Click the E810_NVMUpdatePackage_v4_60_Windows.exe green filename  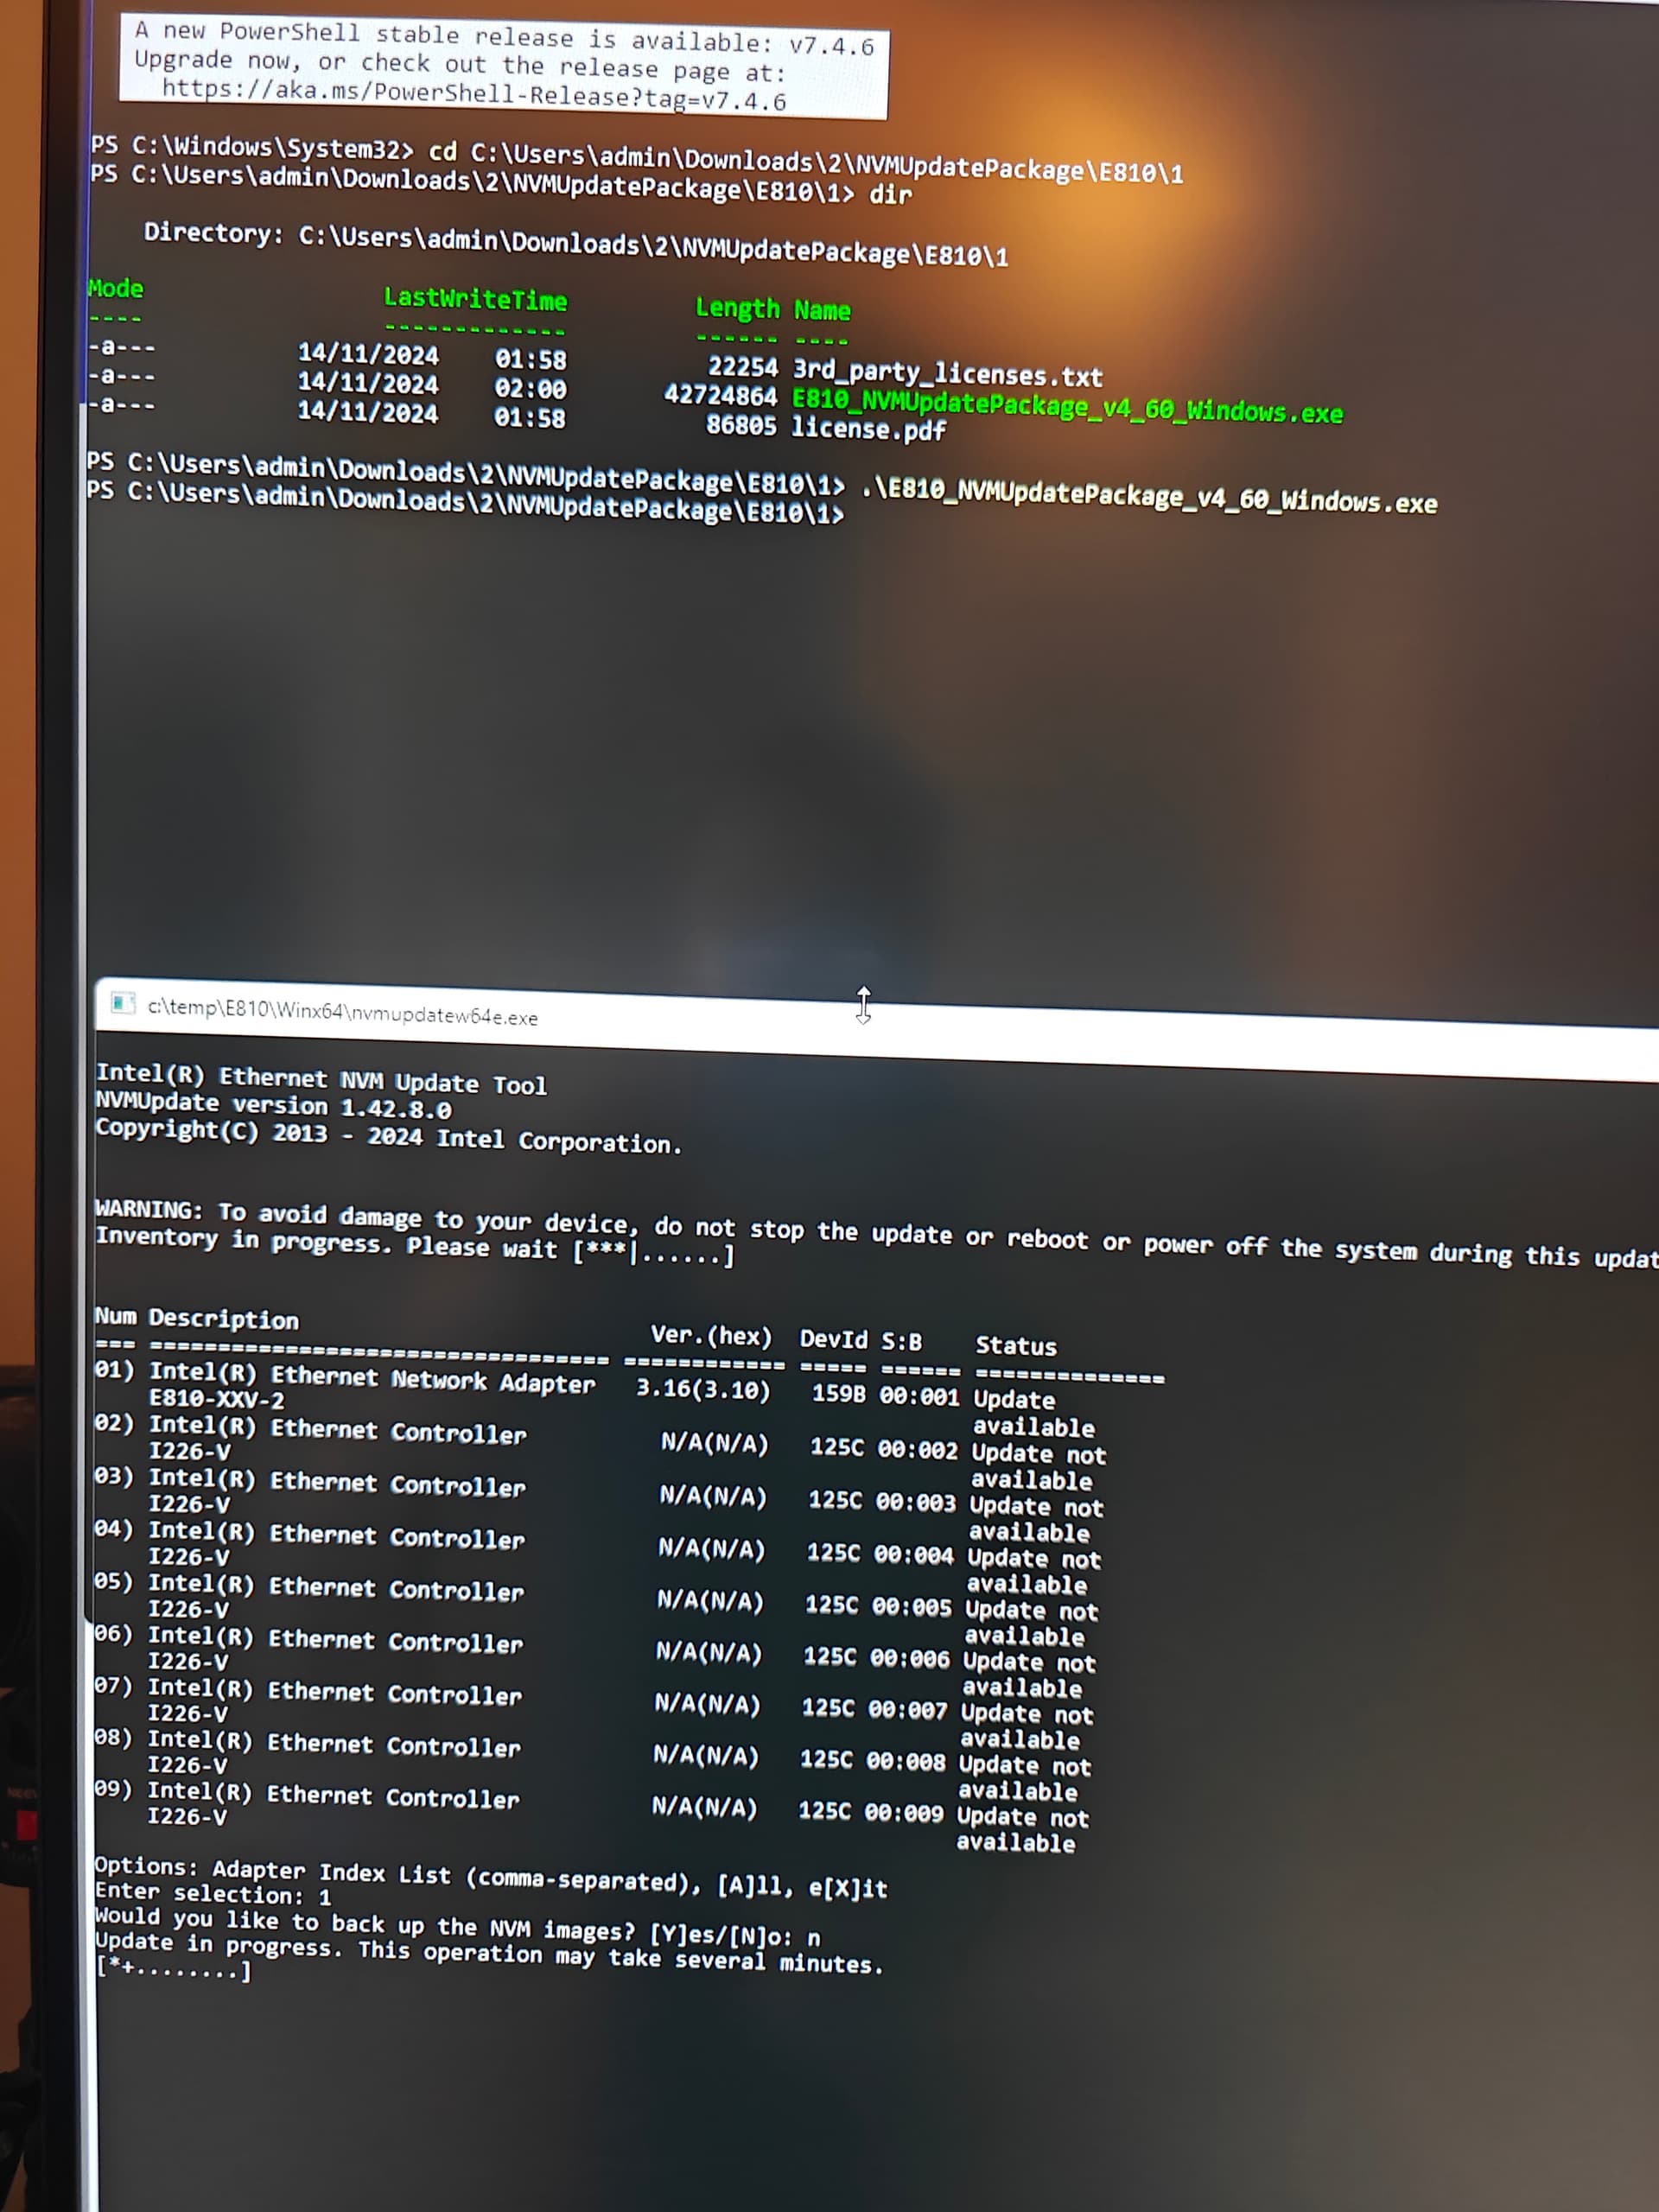pyautogui.click(x=1066, y=408)
